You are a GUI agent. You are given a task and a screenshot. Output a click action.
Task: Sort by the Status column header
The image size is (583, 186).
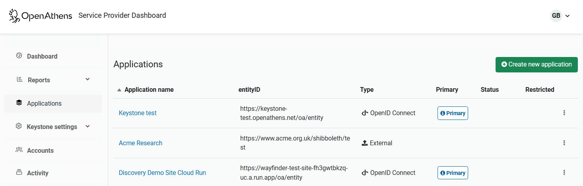coord(490,90)
